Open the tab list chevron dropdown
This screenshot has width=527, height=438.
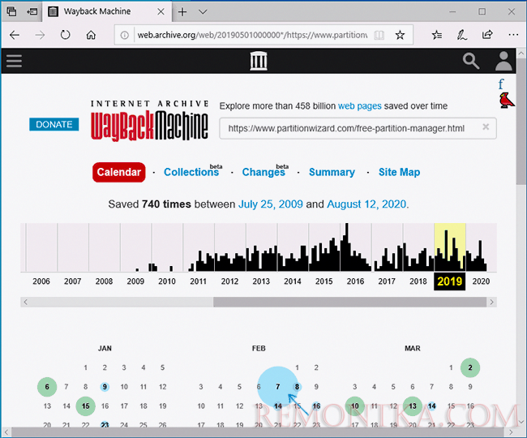(203, 11)
